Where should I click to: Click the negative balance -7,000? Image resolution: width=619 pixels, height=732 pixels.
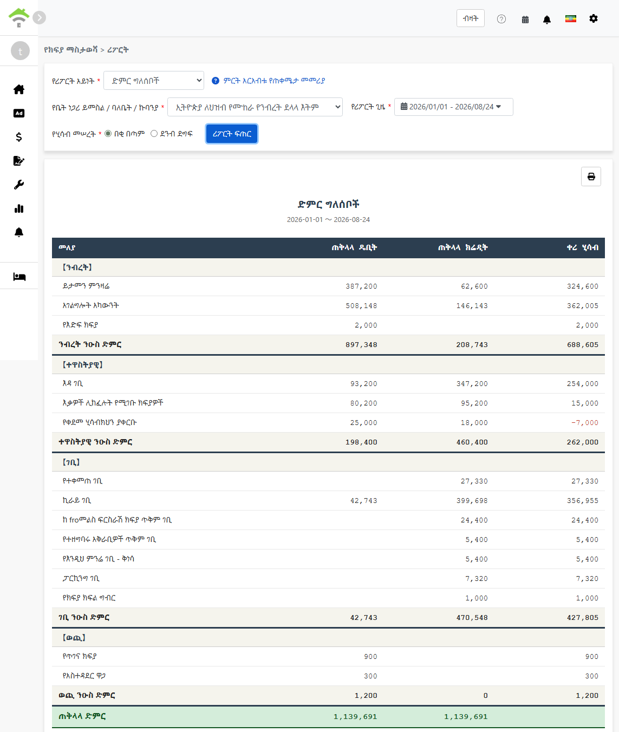tap(585, 423)
